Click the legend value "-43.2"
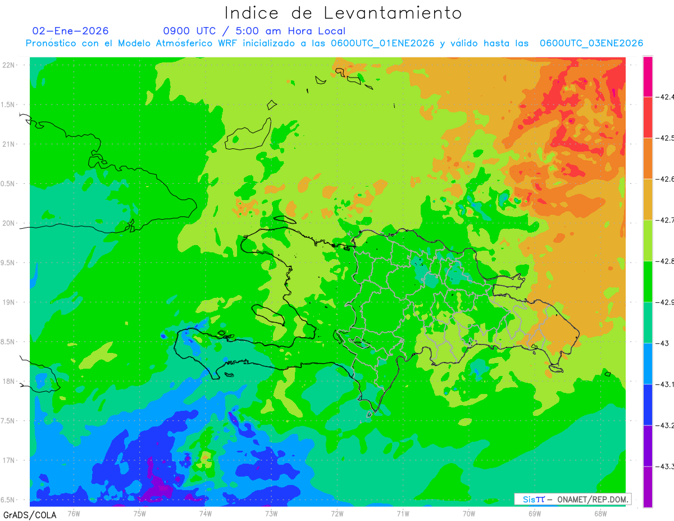This screenshot has height=521, width=674. coord(664,425)
